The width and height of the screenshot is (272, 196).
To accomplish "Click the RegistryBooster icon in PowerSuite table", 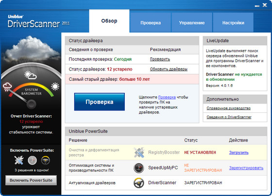I will (x=139, y=152).
